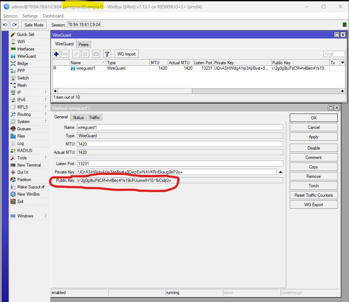Click the Disable button in interface dialog

(x=314, y=148)
